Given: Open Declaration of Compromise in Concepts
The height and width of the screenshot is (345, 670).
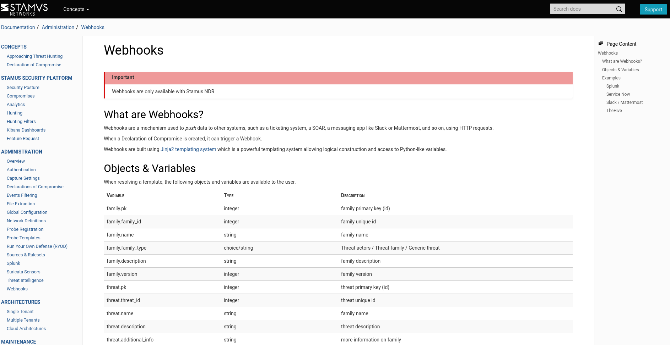Looking at the screenshot, I should pos(34,65).
